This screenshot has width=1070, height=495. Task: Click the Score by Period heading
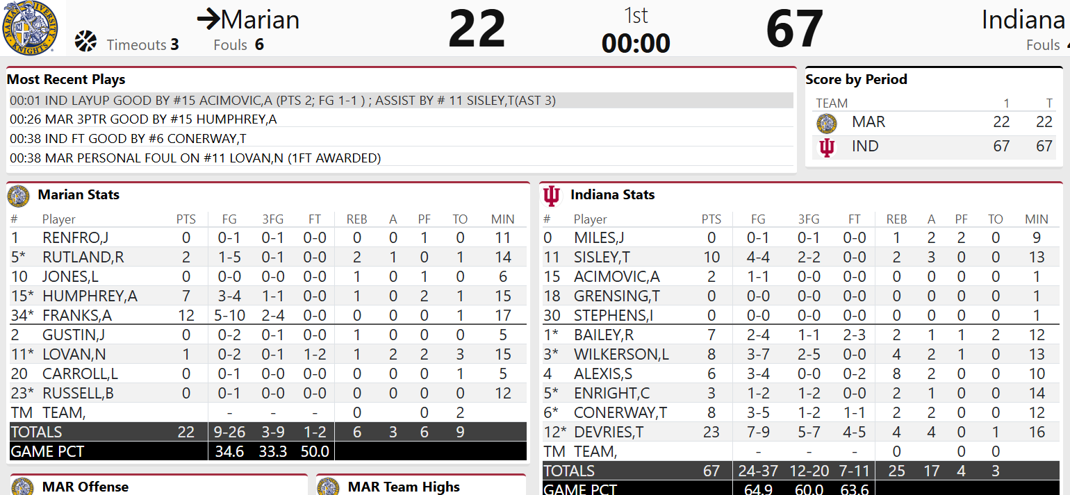pos(856,80)
